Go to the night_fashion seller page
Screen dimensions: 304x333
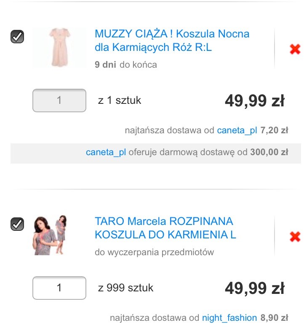tap(229, 318)
